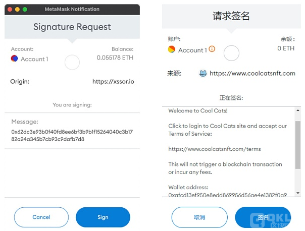Click the scrollbar down arrow in message box
Screen dimensions: 305x231
[x=298, y=193]
